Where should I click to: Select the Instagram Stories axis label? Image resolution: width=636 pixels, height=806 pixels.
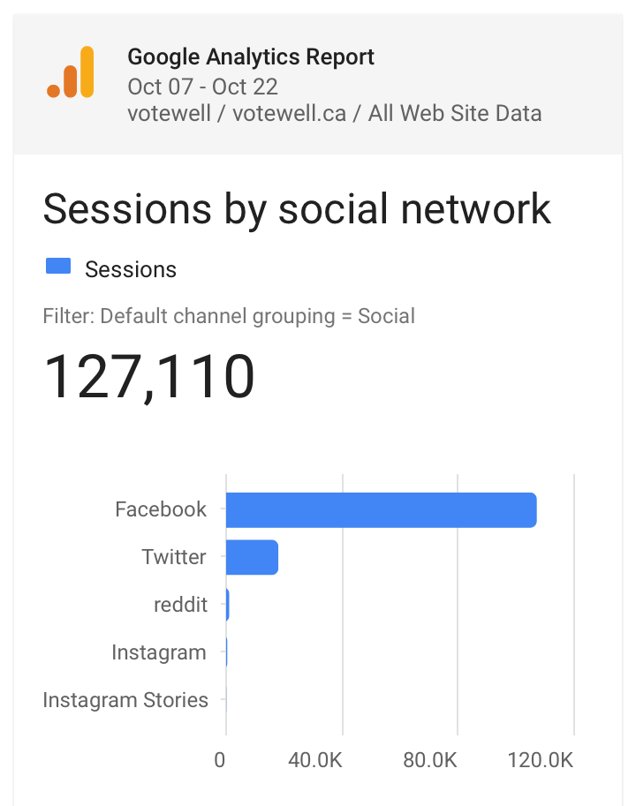click(125, 700)
